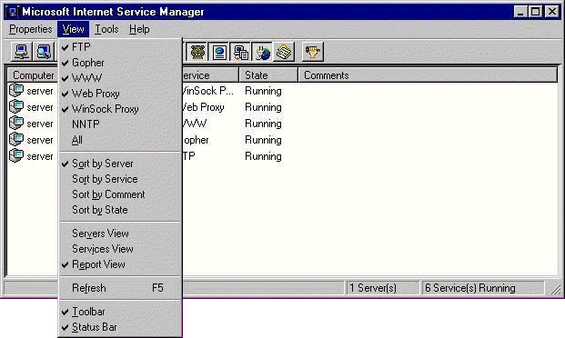The width and height of the screenshot is (565, 338).
Task: Choose All in the View menu
Action: tap(119, 140)
